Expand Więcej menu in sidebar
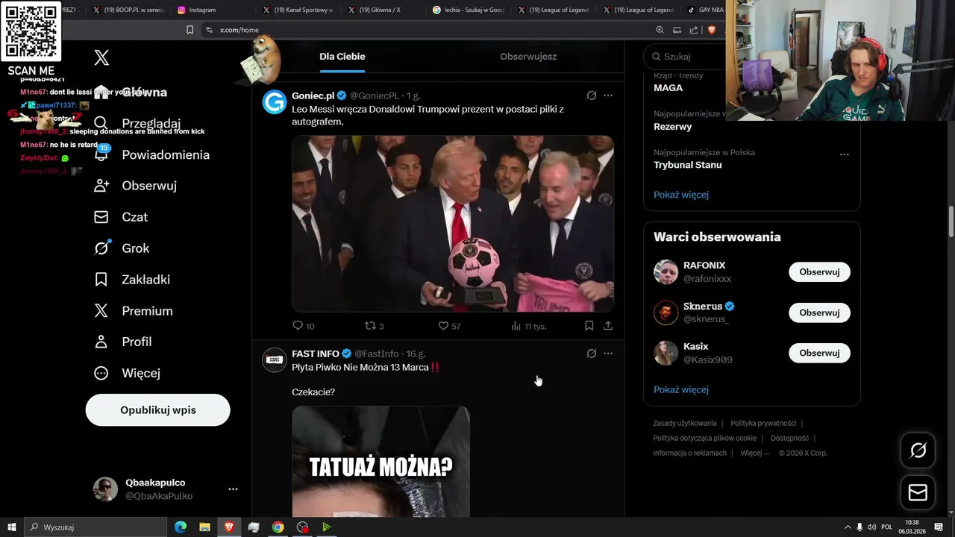 [x=127, y=373]
